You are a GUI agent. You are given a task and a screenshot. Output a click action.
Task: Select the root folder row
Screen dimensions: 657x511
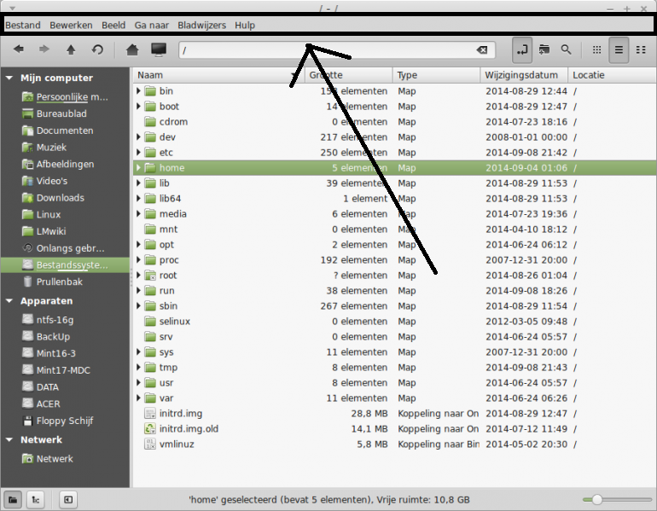[395, 276]
